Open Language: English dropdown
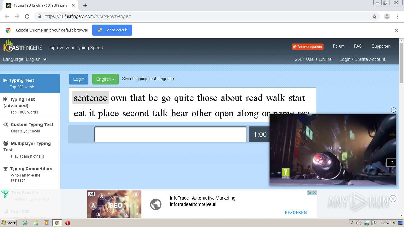404x227 pixels. pos(25,59)
